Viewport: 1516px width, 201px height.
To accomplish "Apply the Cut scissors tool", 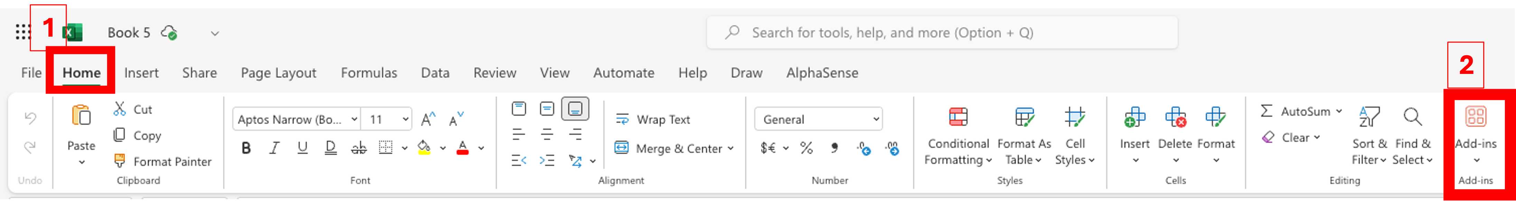I will click(120, 109).
